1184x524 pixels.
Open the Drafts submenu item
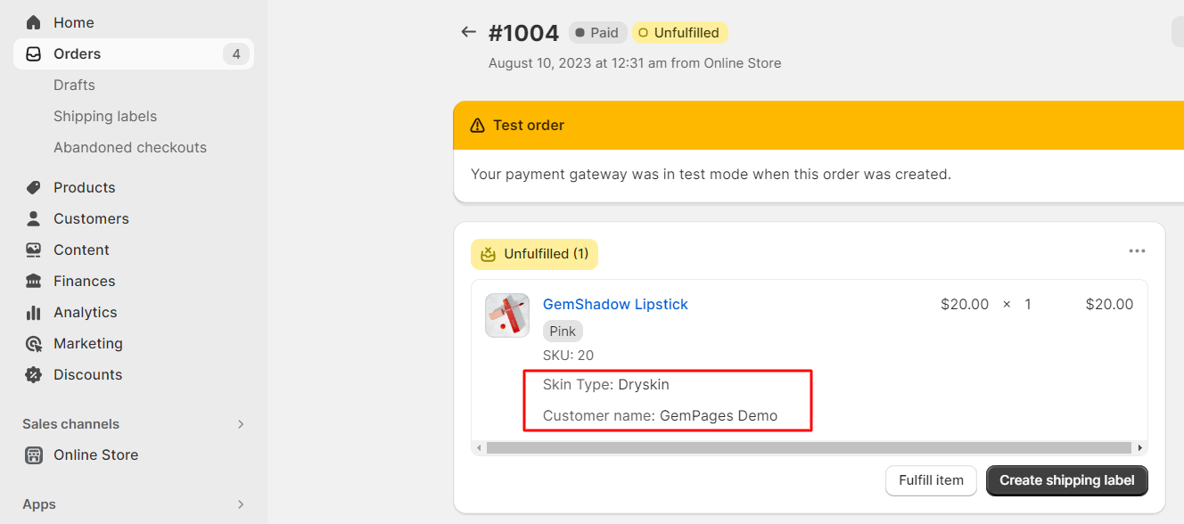point(74,85)
